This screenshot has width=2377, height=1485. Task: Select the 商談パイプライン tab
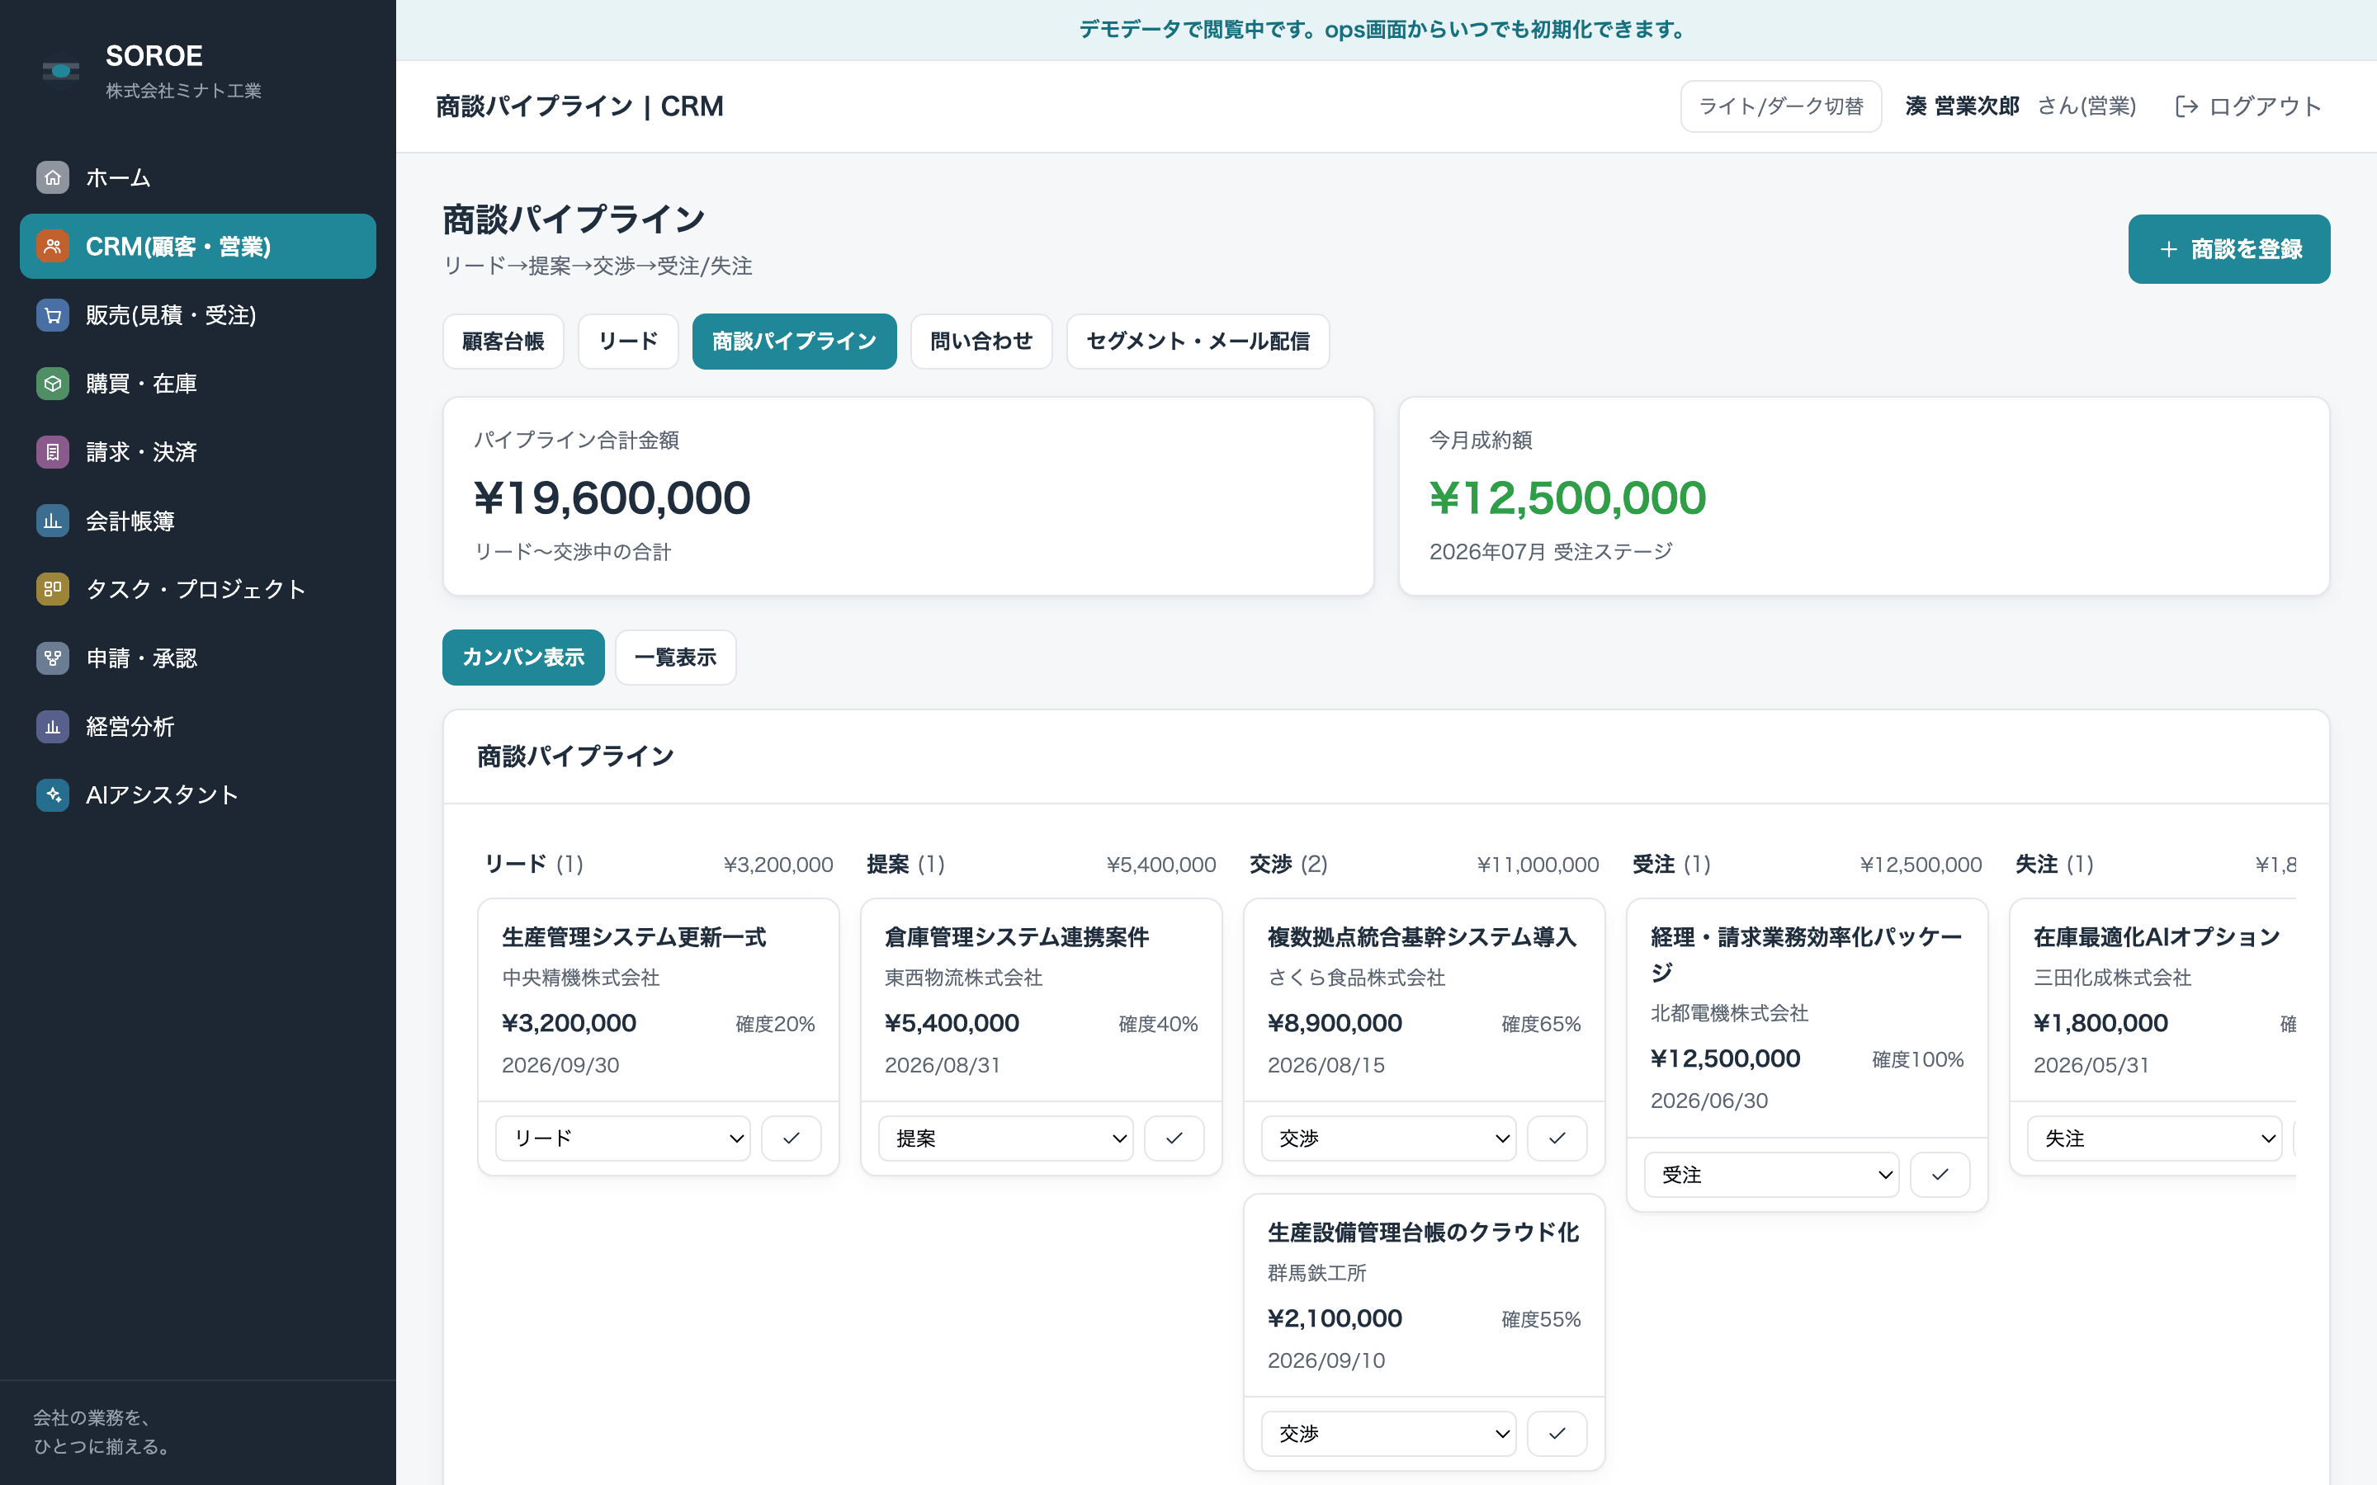point(795,341)
